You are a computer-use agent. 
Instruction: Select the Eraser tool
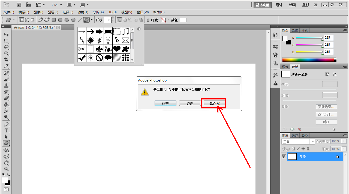6,98
